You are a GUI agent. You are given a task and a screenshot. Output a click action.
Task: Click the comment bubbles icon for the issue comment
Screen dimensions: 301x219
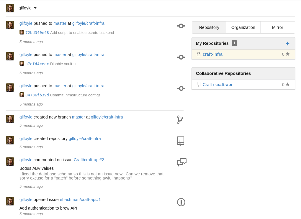click(x=181, y=162)
